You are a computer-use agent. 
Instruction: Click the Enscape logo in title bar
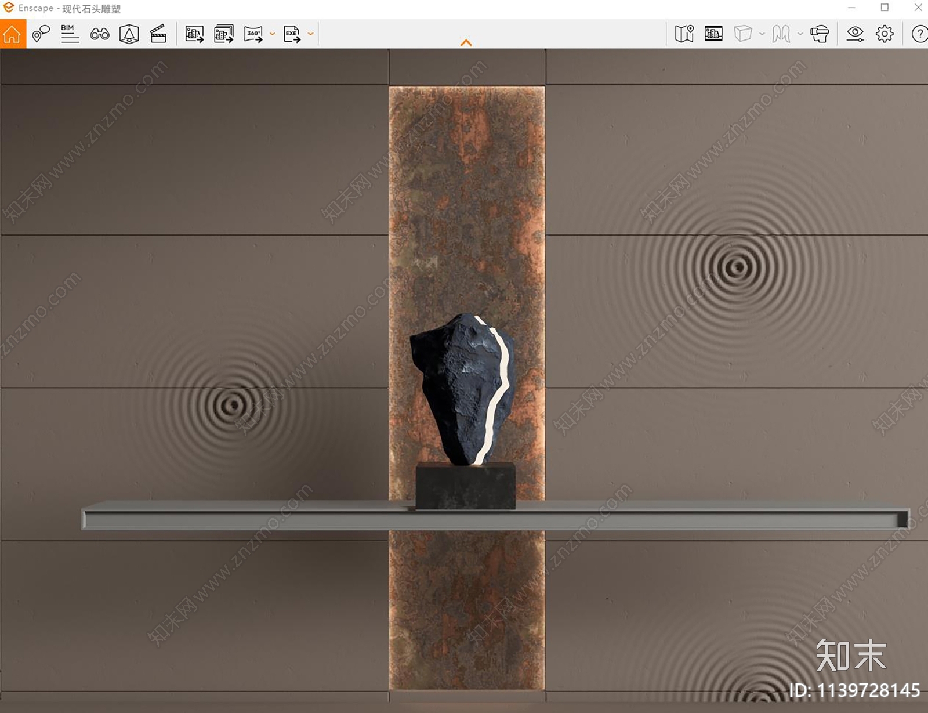pyautogui.click(x=9, y=8)
